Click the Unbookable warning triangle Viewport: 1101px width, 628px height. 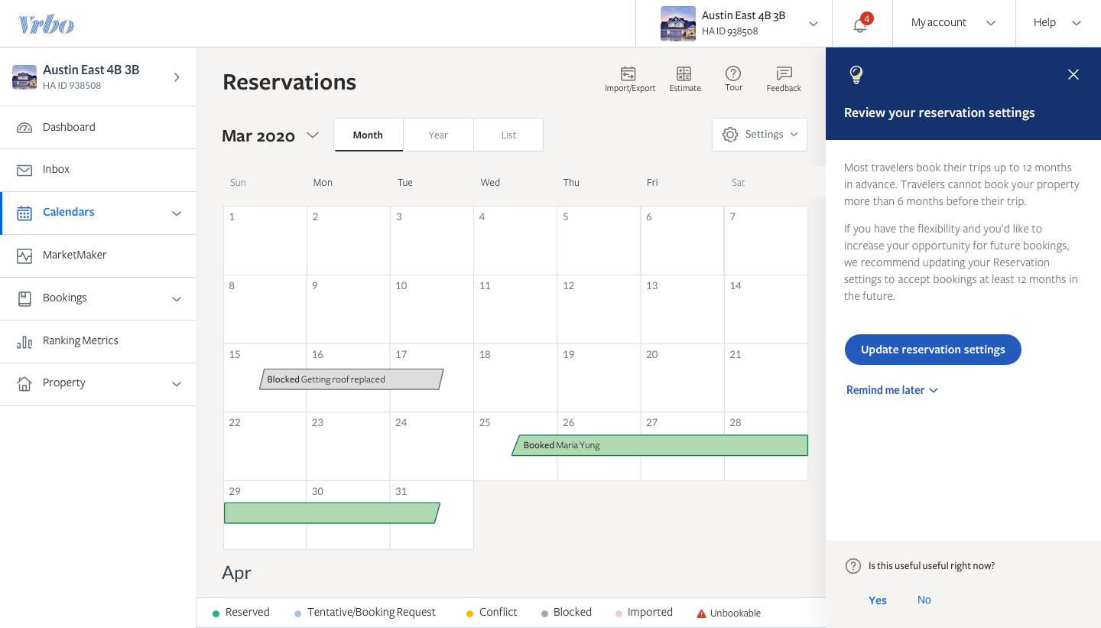pos(701,613)
